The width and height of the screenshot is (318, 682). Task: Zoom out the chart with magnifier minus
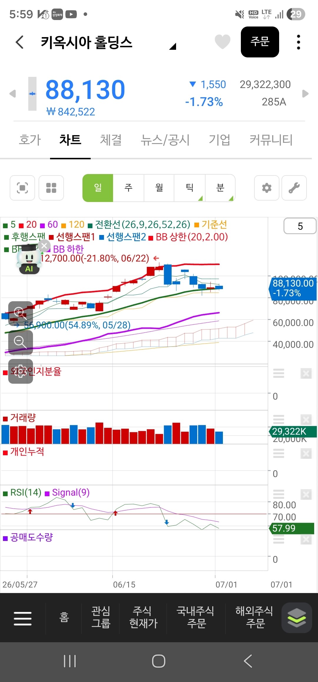[20, 342]
